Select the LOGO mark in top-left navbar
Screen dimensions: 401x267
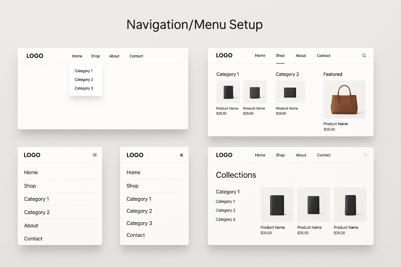coord(35,56)
